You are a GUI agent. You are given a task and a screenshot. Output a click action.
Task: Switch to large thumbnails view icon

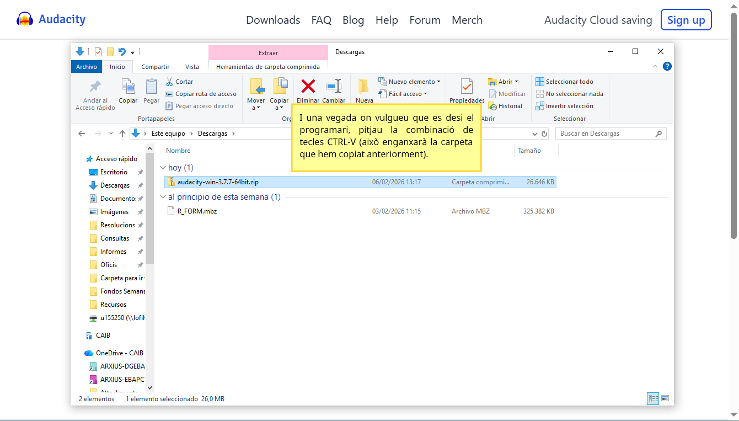click(665, 398)
